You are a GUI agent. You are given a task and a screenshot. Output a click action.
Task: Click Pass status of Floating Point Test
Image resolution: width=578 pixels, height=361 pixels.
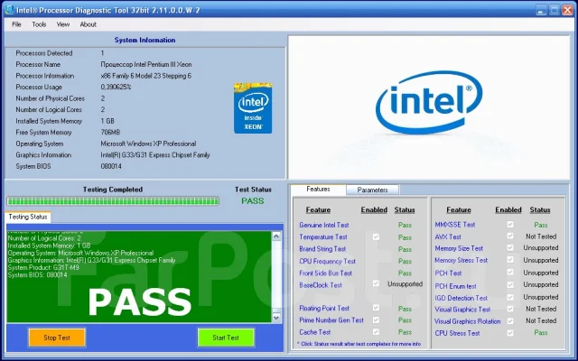tap(405, 309)
